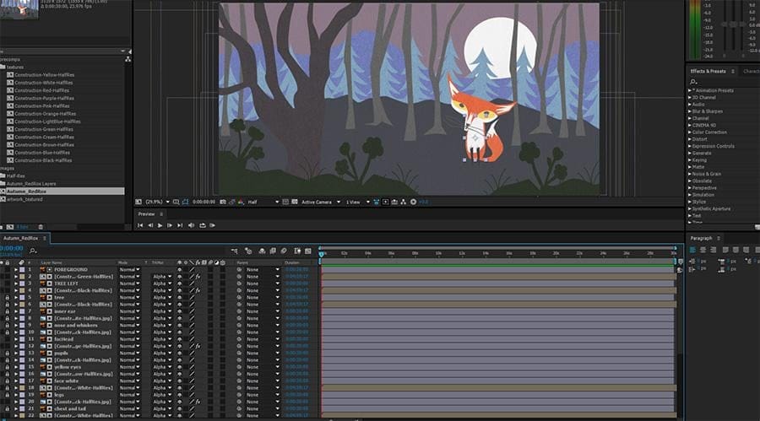Toggle shy switch on FOREGROUND layer
Image resolution: width=760 pixels, height=421 pixels.
point(179,270)
